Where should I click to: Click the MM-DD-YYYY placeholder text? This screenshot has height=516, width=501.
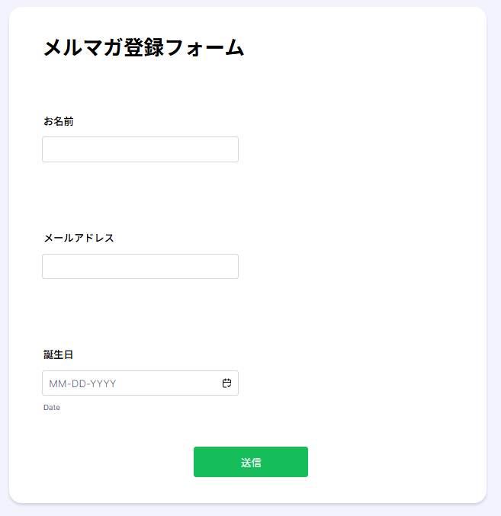(82, 383)
